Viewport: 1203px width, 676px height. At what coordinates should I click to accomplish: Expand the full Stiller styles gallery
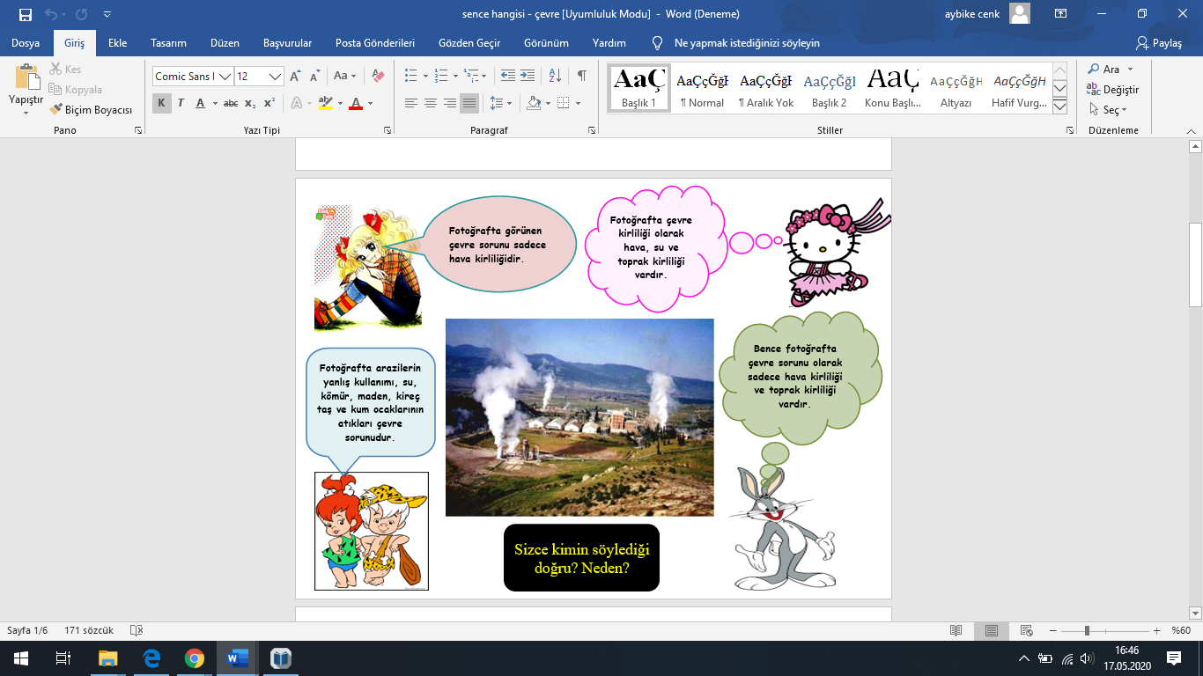(1060, 106)
